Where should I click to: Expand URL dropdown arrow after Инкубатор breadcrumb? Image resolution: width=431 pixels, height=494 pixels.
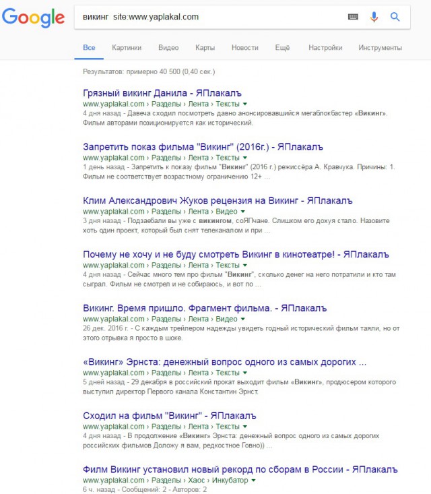point(253,481)
